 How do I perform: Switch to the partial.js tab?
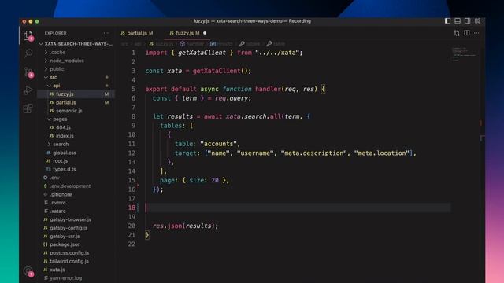pyautogui.click(x=137, y=33)
